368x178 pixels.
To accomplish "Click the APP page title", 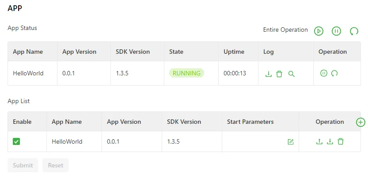I will 15,8.
